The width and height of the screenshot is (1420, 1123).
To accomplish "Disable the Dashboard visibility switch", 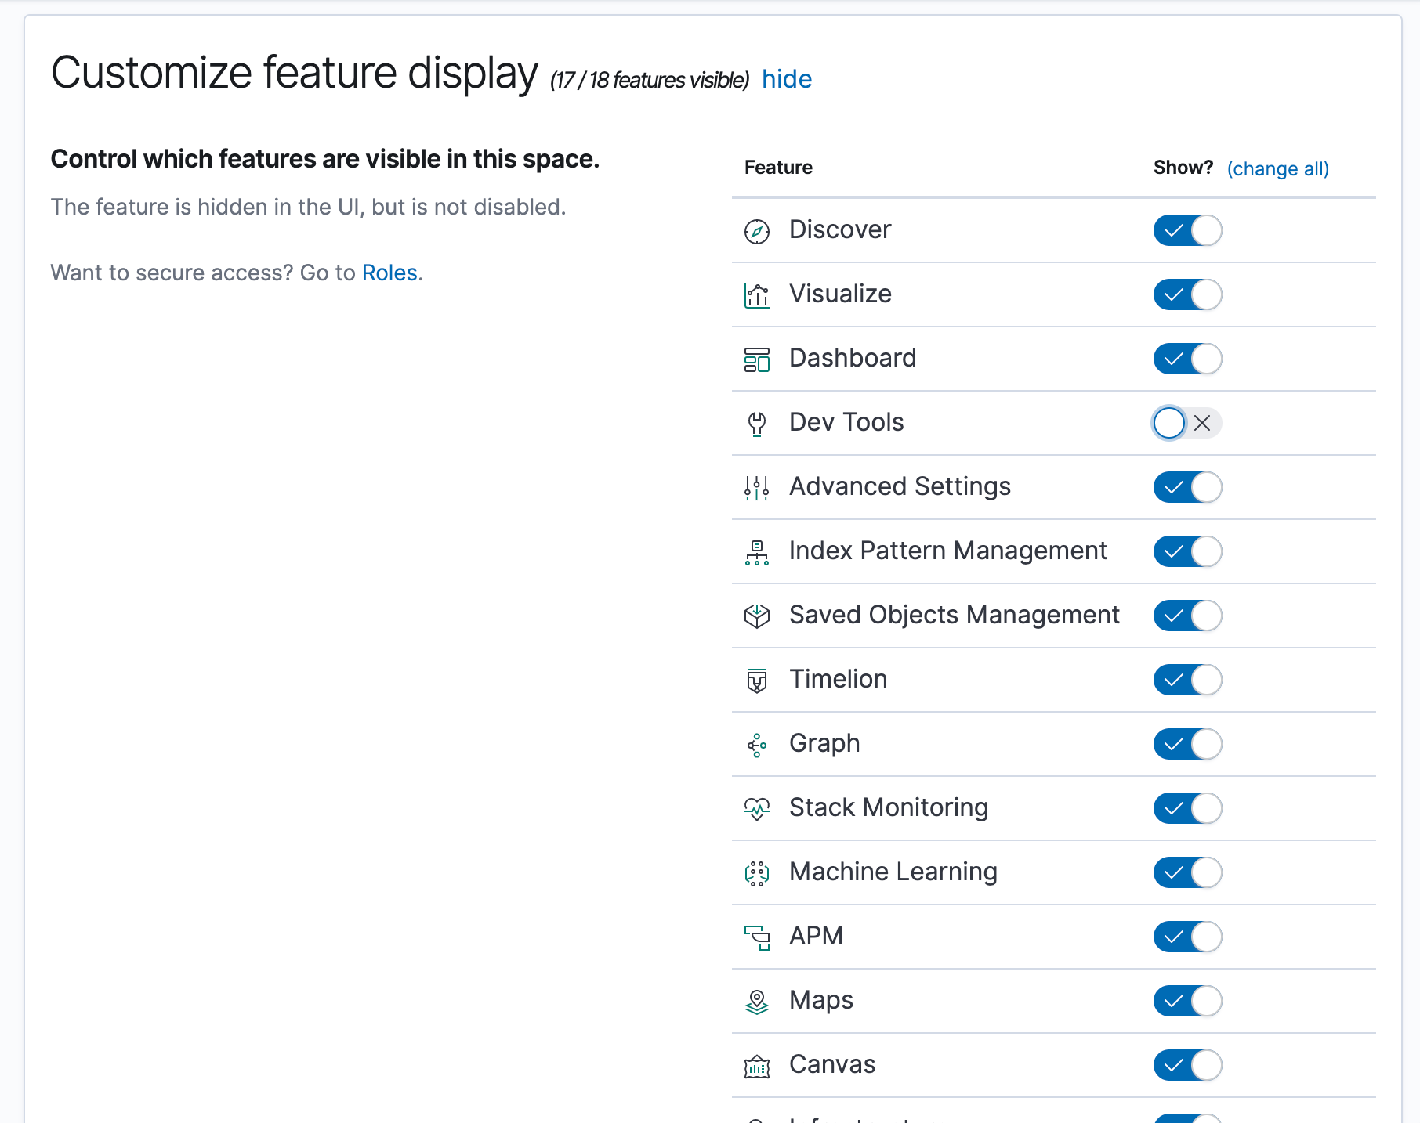I will click(1187, 359).
